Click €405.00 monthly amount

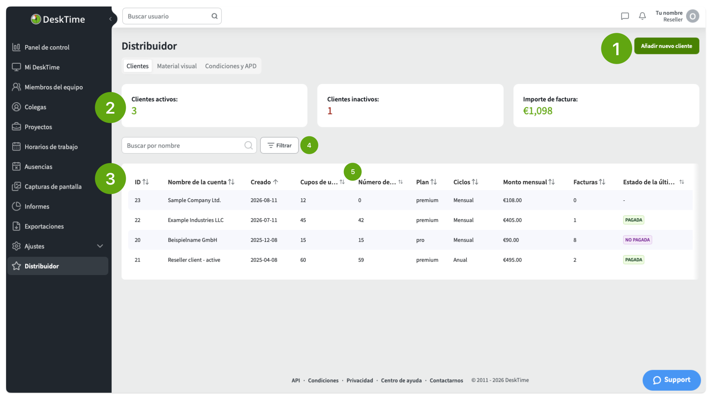[x=513, y=220]
